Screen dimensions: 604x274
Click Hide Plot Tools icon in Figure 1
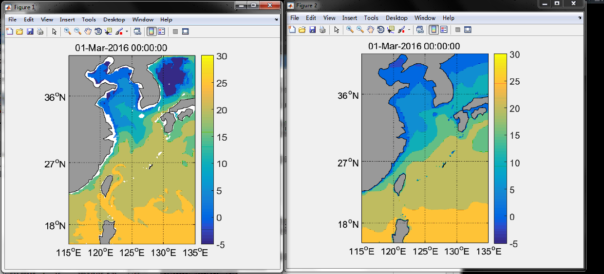[175, 32]
